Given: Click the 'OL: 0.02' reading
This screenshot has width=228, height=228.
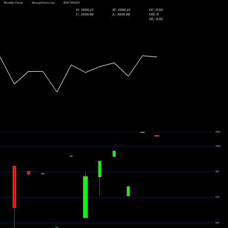Looking at the screenshot, I should [x=156, y=19].
